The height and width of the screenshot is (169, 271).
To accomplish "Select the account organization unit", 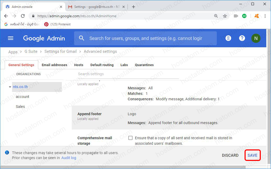I will [x=23, y=97].
